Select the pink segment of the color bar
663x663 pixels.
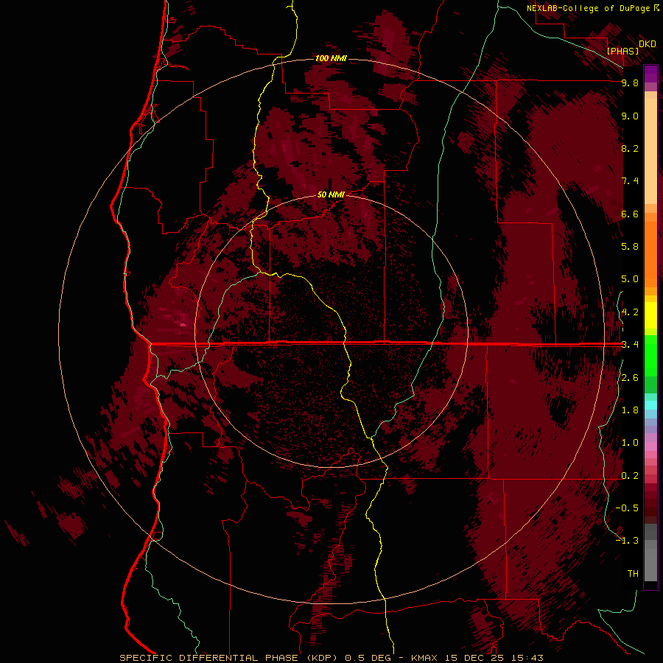point(650,446)
